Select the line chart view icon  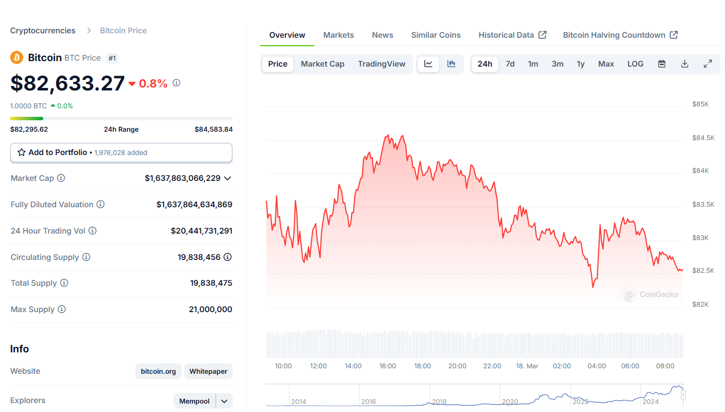click(428, 64)
